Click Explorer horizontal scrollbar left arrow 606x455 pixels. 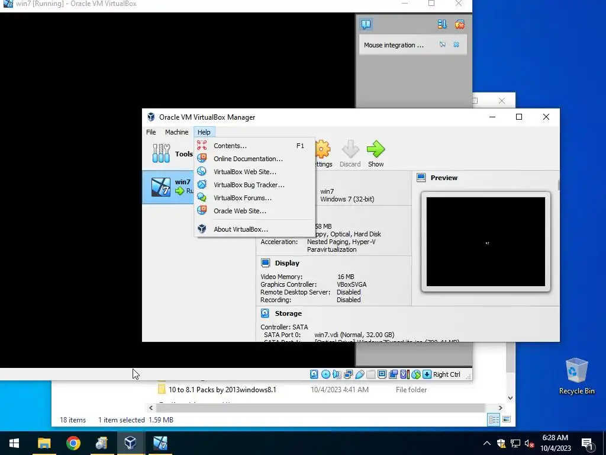click(x=151, y=408)
